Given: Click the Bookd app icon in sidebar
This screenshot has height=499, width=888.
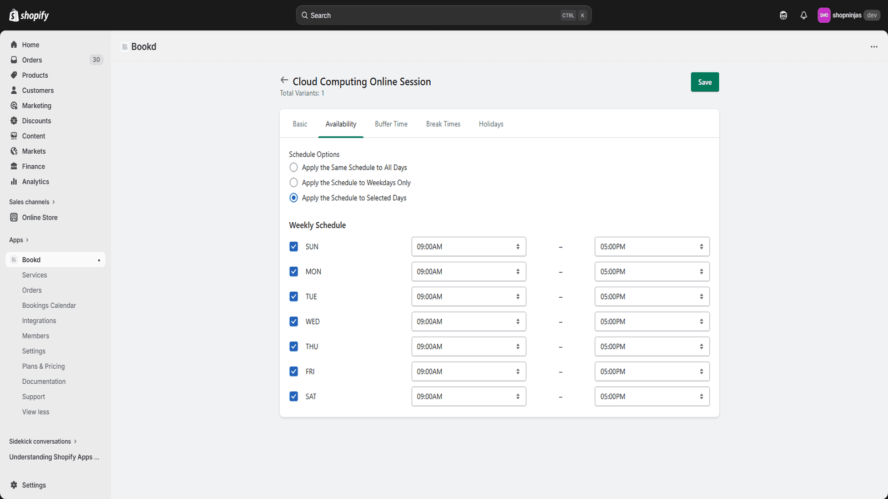Looking at the screenshot, I should pyautogui.click(x=14, y=260).
